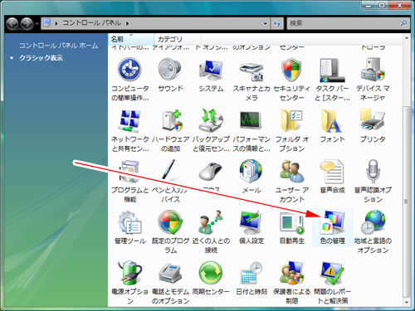The image size is (415, 311).
Task: Open 保護者による制限 icon
Action: [x=291, y=273]
